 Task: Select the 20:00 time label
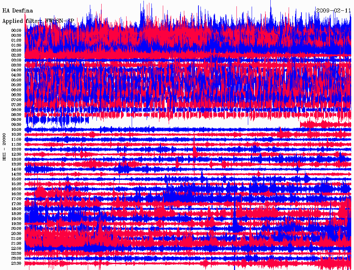click(16, 228)
